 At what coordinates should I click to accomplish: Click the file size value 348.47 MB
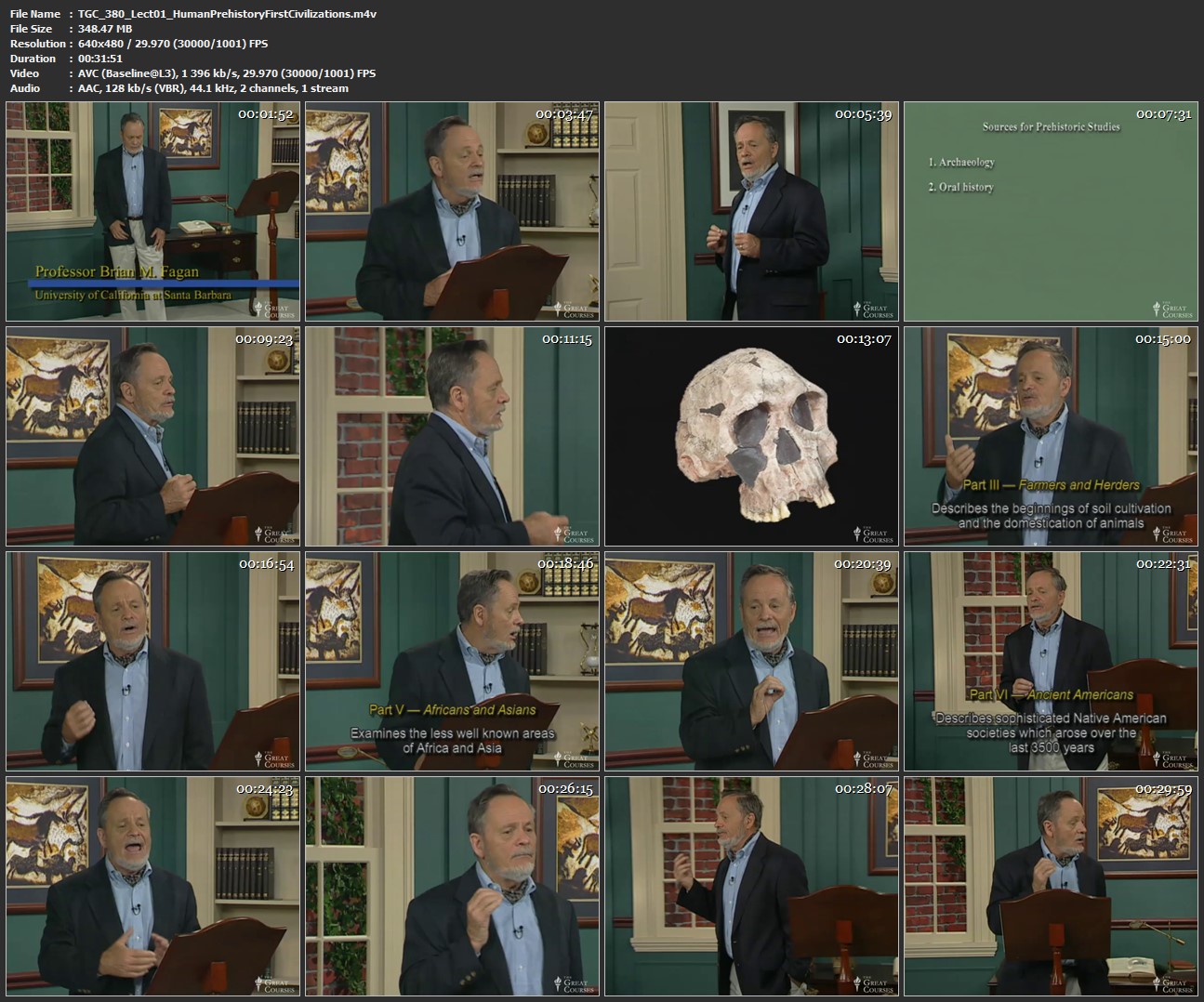[x=105, y=29]
